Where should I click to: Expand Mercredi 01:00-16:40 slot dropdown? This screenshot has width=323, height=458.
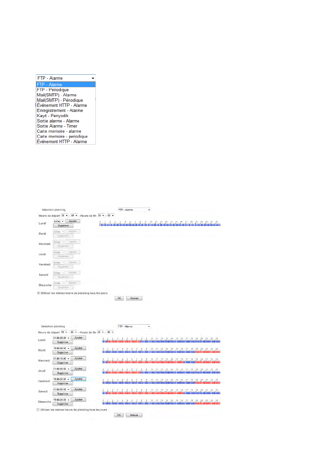click(x=61, y=359)
